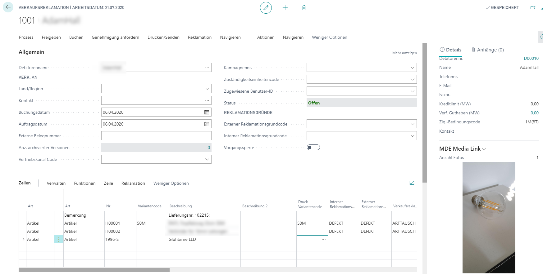The image size is (543, 274).
Task: Toggle the Vorgangssperre switch
Action: (313, 148)
